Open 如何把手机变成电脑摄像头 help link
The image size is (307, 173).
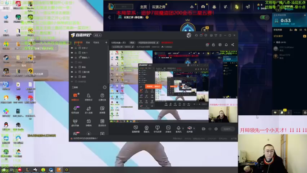point(85,138)
